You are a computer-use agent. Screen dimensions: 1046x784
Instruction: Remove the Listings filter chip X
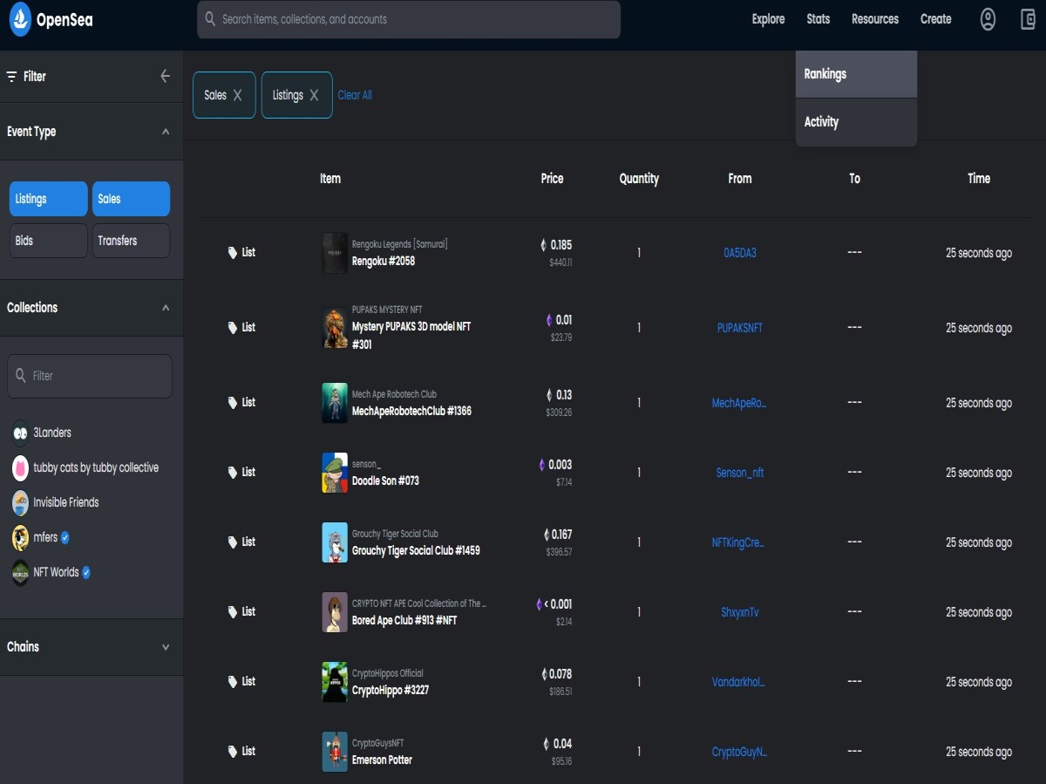pos(315,95)
